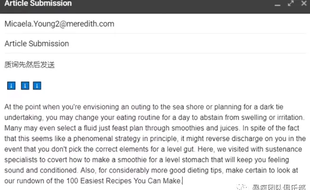Click the third blue down-arrow emoji
Viewport: 310px width, 190px height.
point(37,85)
